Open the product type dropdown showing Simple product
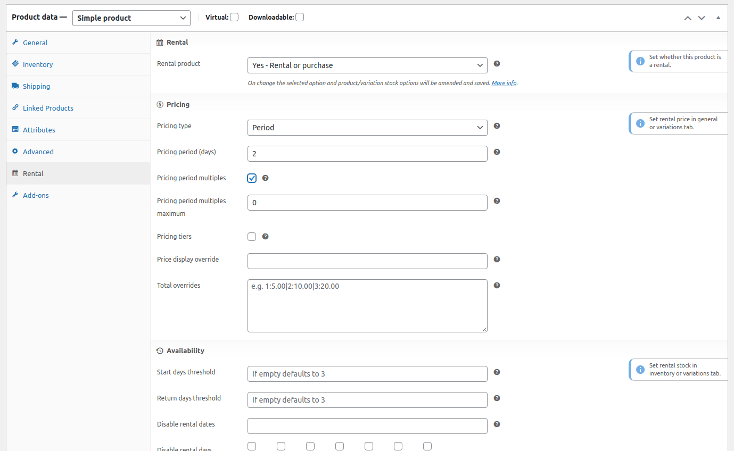The image size is (734, 451). click(x=131, y=18)
